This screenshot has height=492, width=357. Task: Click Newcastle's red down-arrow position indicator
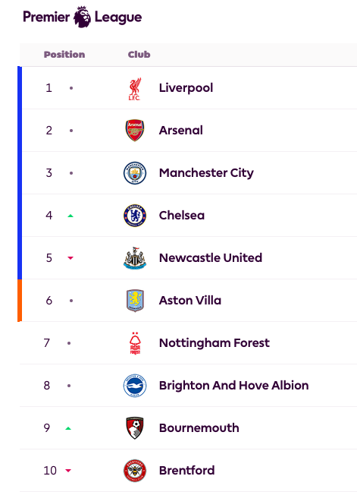pos(70,258)
